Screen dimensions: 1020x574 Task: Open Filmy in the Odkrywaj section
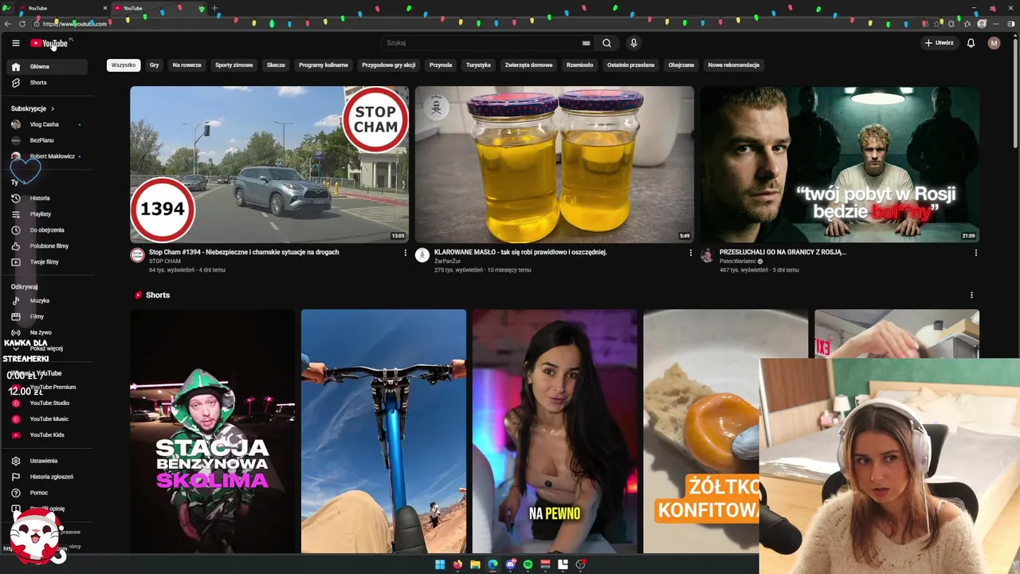tap(46, 316)
